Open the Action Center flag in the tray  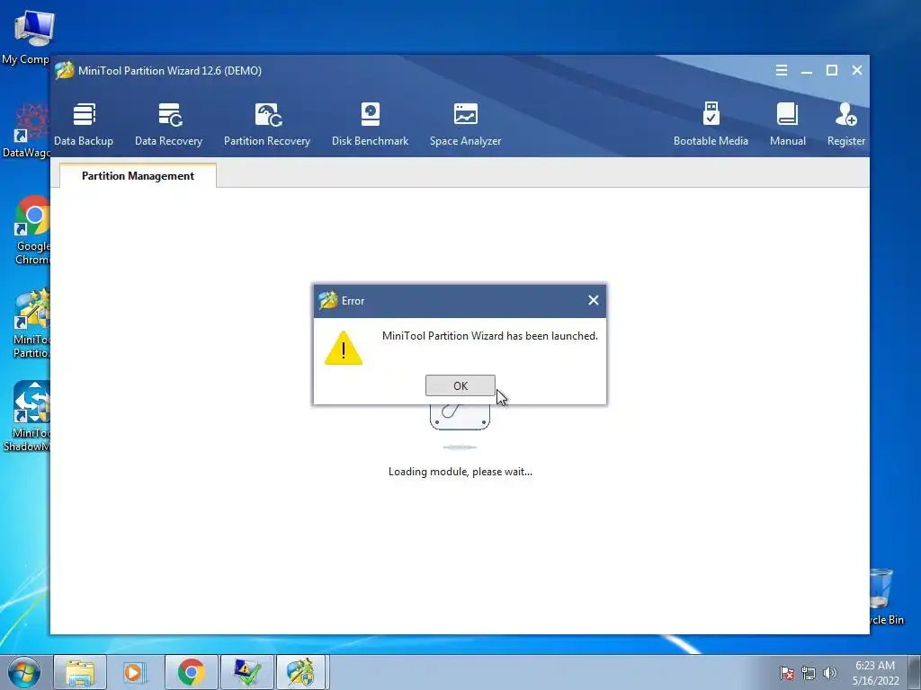point(787,673)
